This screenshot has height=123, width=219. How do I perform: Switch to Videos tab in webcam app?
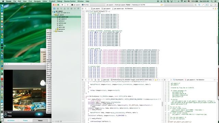(40, 121)
